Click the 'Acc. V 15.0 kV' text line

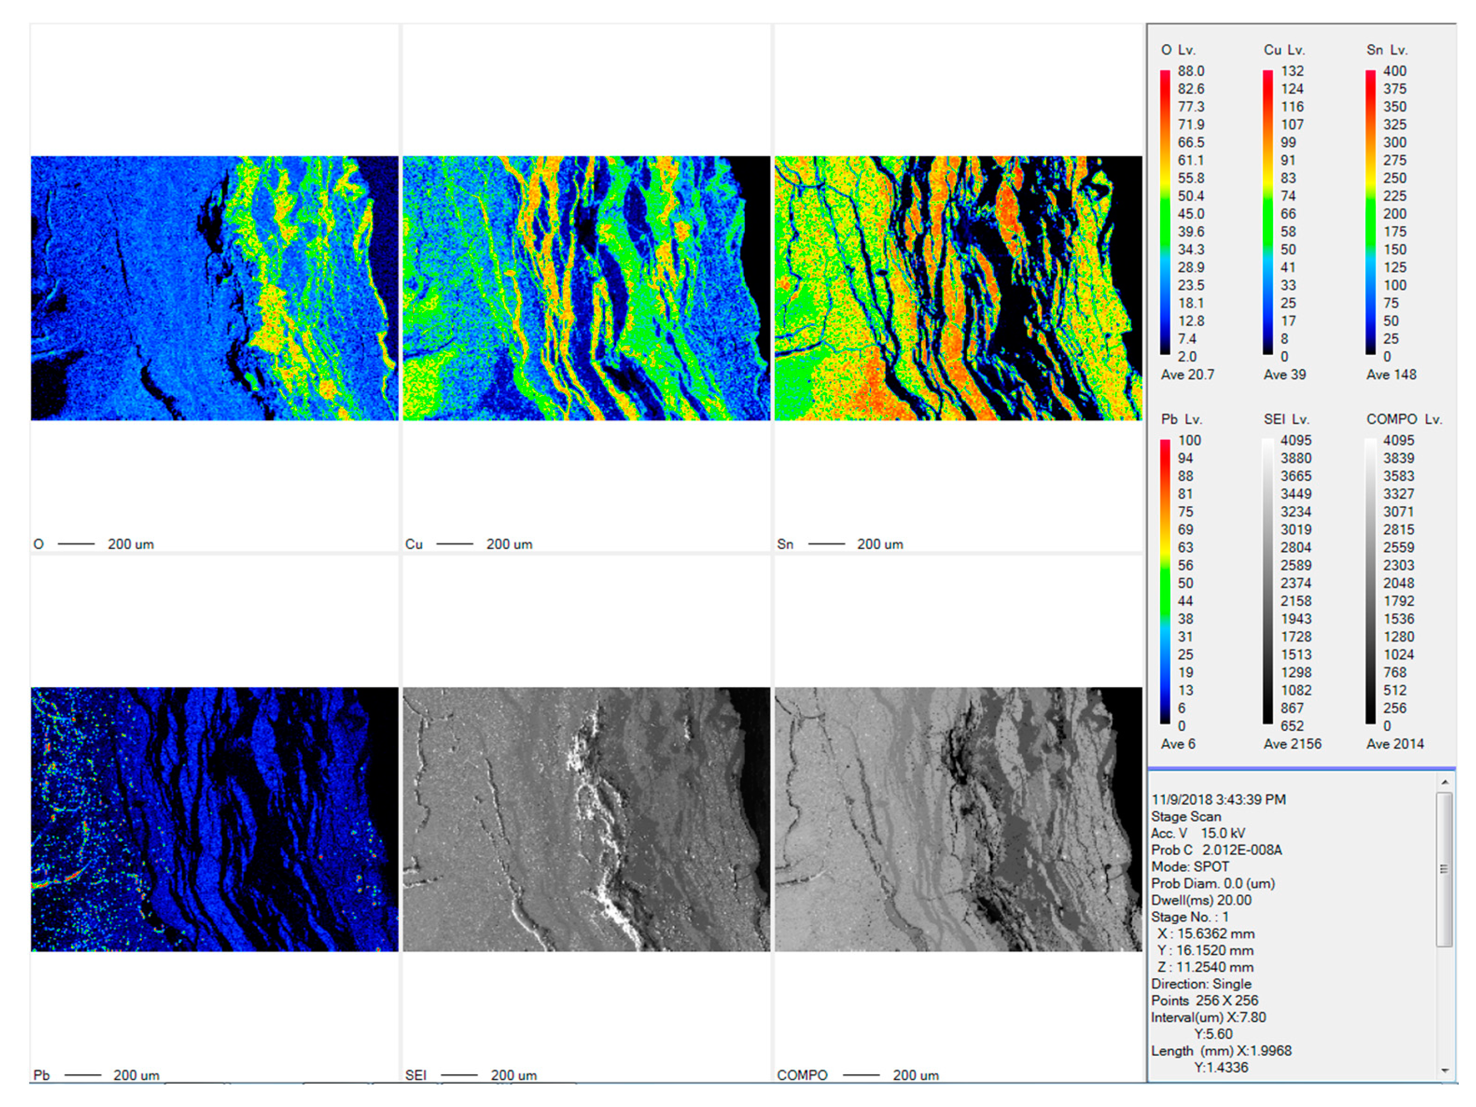[1198, 833]
